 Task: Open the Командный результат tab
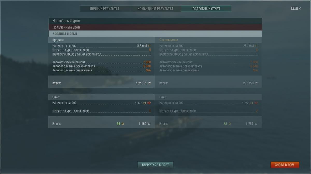[155, 9]
